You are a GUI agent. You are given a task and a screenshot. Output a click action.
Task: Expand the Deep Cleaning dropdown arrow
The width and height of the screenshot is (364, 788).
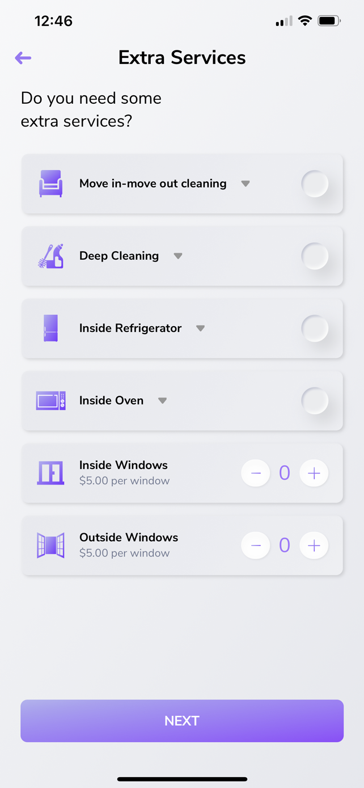[178, 256]
